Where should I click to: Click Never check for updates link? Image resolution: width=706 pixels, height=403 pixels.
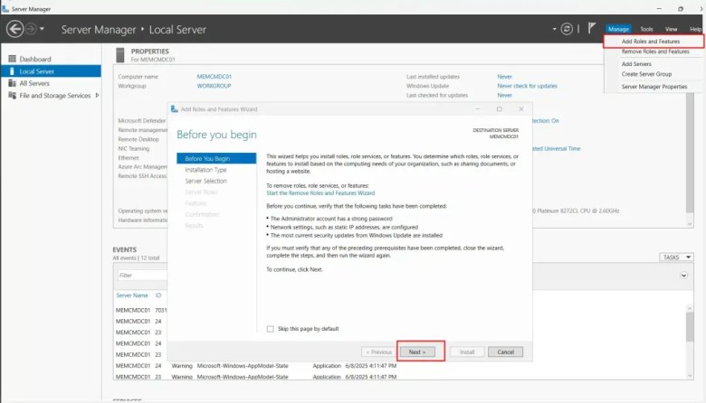[527, 86]
